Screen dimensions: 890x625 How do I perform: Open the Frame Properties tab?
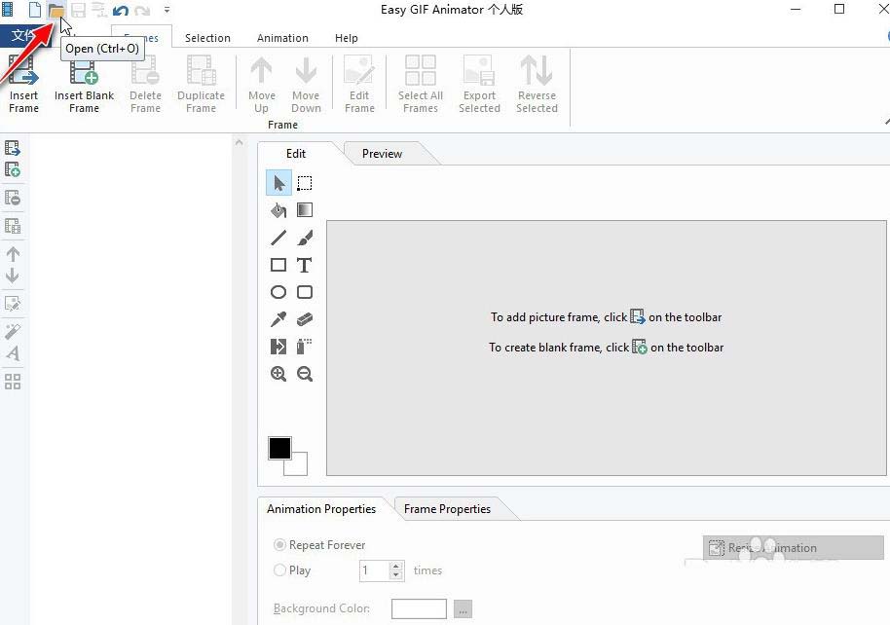point(447,508)
